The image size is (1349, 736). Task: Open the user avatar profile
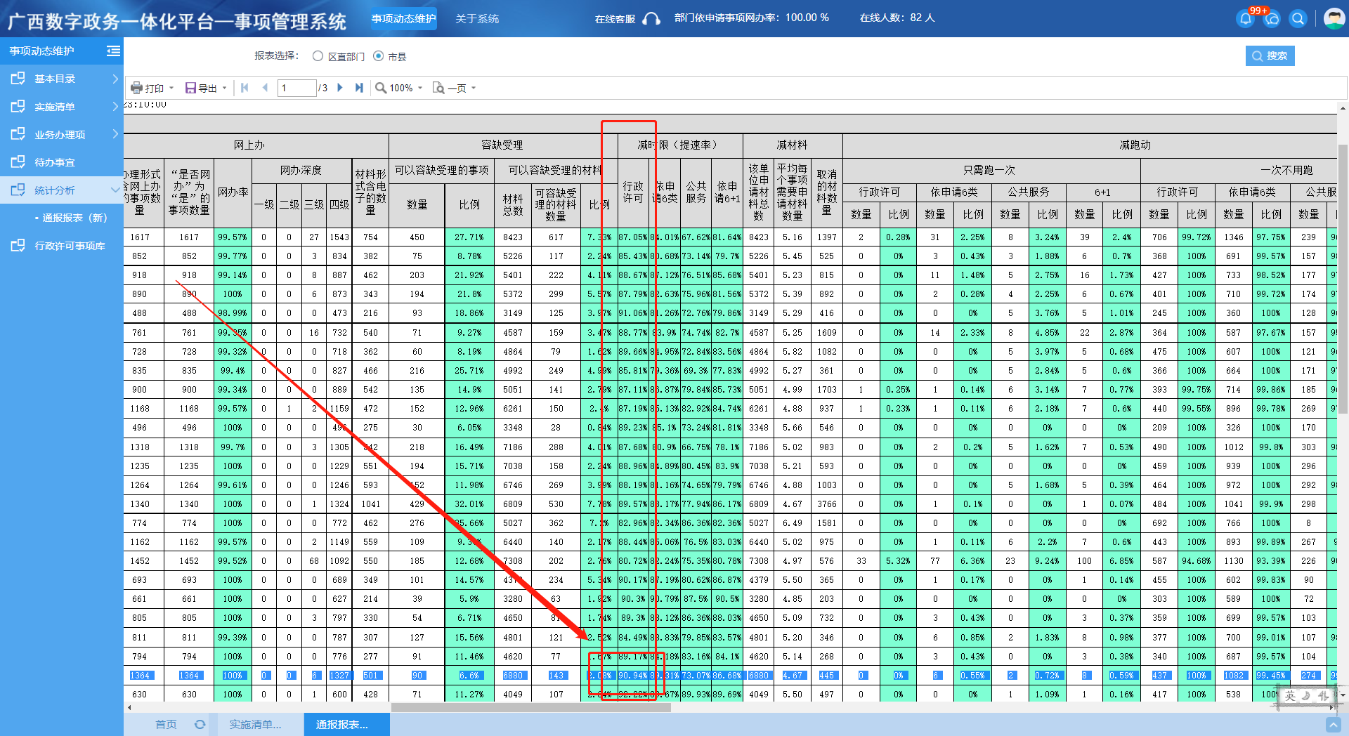(x=1334, y=18)
